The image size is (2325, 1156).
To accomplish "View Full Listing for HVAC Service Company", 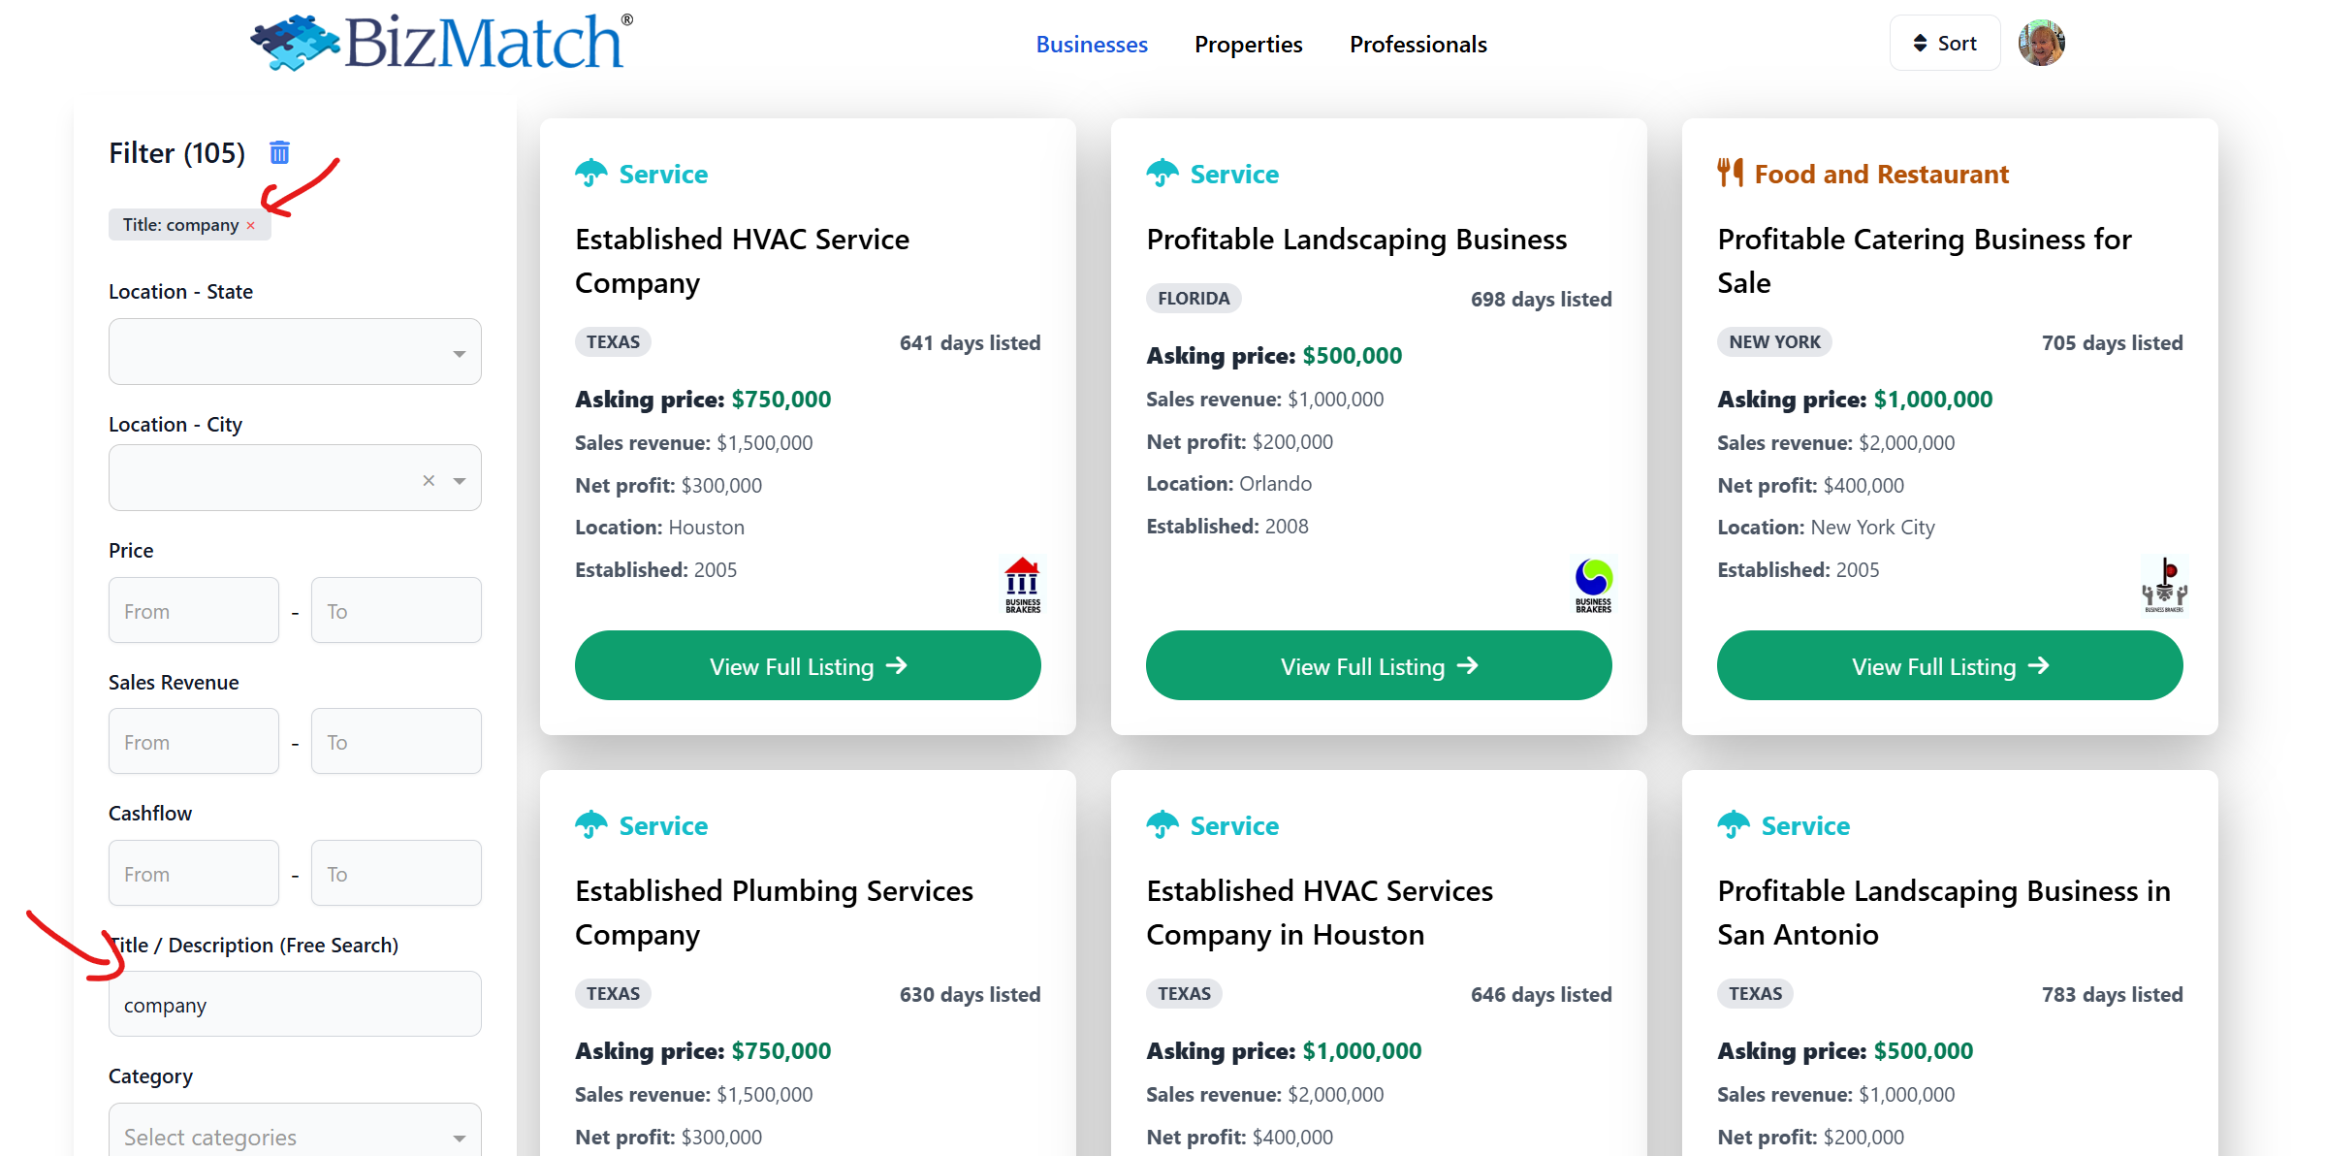I will pyautogui.click(x=807, y=666).
